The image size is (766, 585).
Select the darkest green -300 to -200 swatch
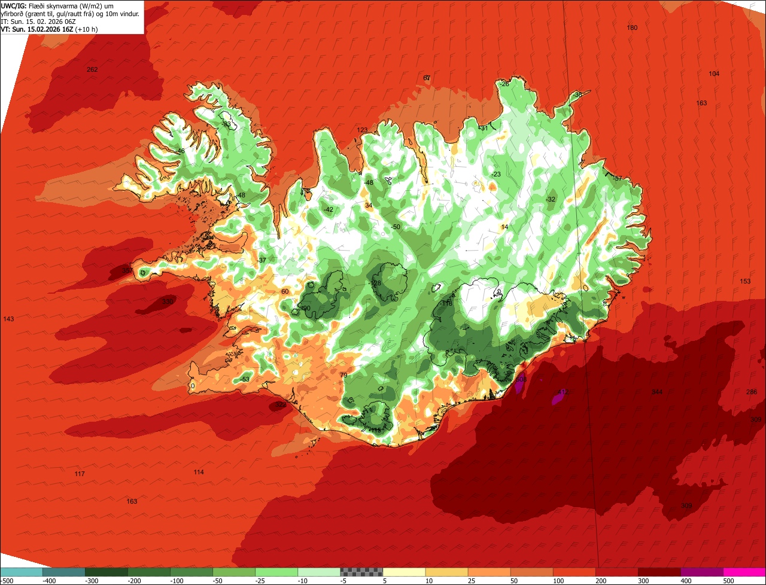point(107,572)
